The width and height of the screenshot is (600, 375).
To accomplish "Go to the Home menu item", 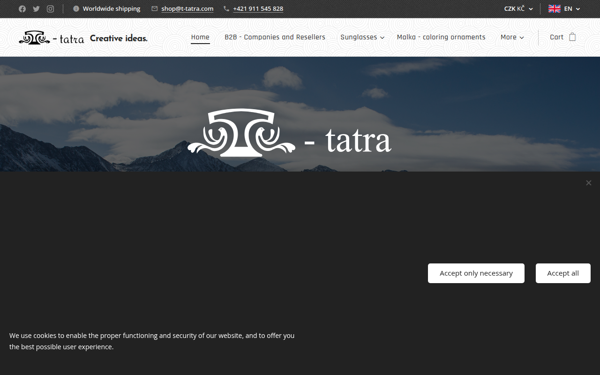I will point(200,37).
